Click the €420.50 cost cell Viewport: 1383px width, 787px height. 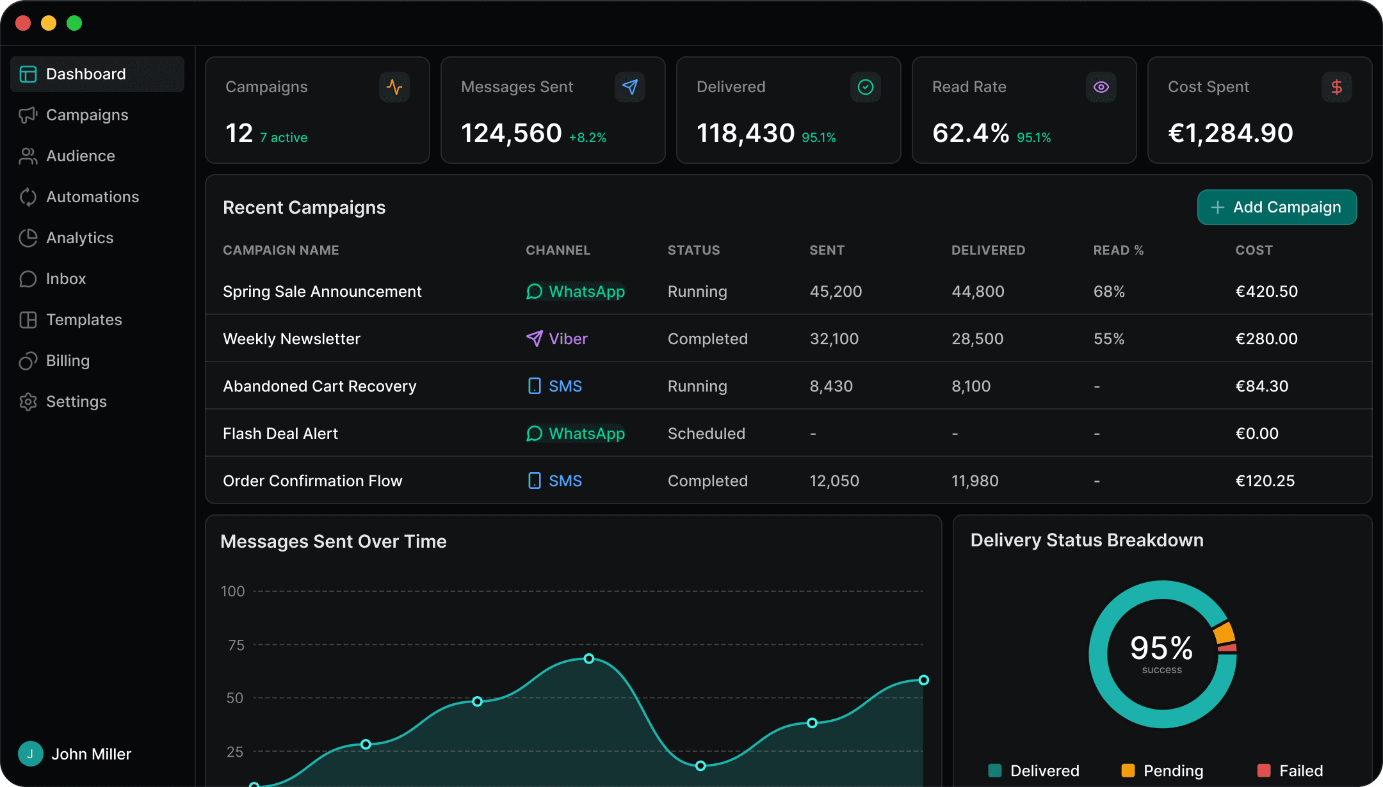pos(1266,292)
